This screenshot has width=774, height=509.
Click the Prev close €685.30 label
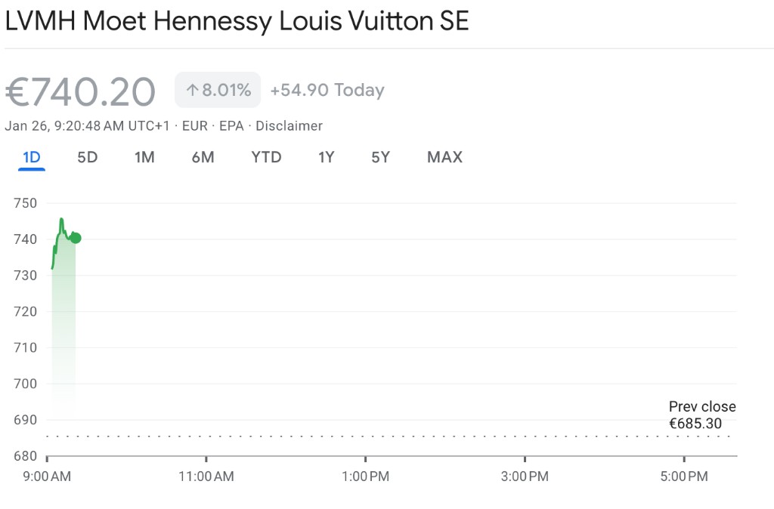coord(702,415)
